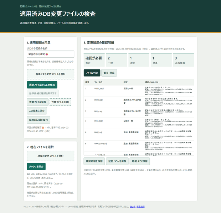This screenshot has height=213, width=221.
Task: Click the 判定 column header
Action: click(x=125, y=82)
